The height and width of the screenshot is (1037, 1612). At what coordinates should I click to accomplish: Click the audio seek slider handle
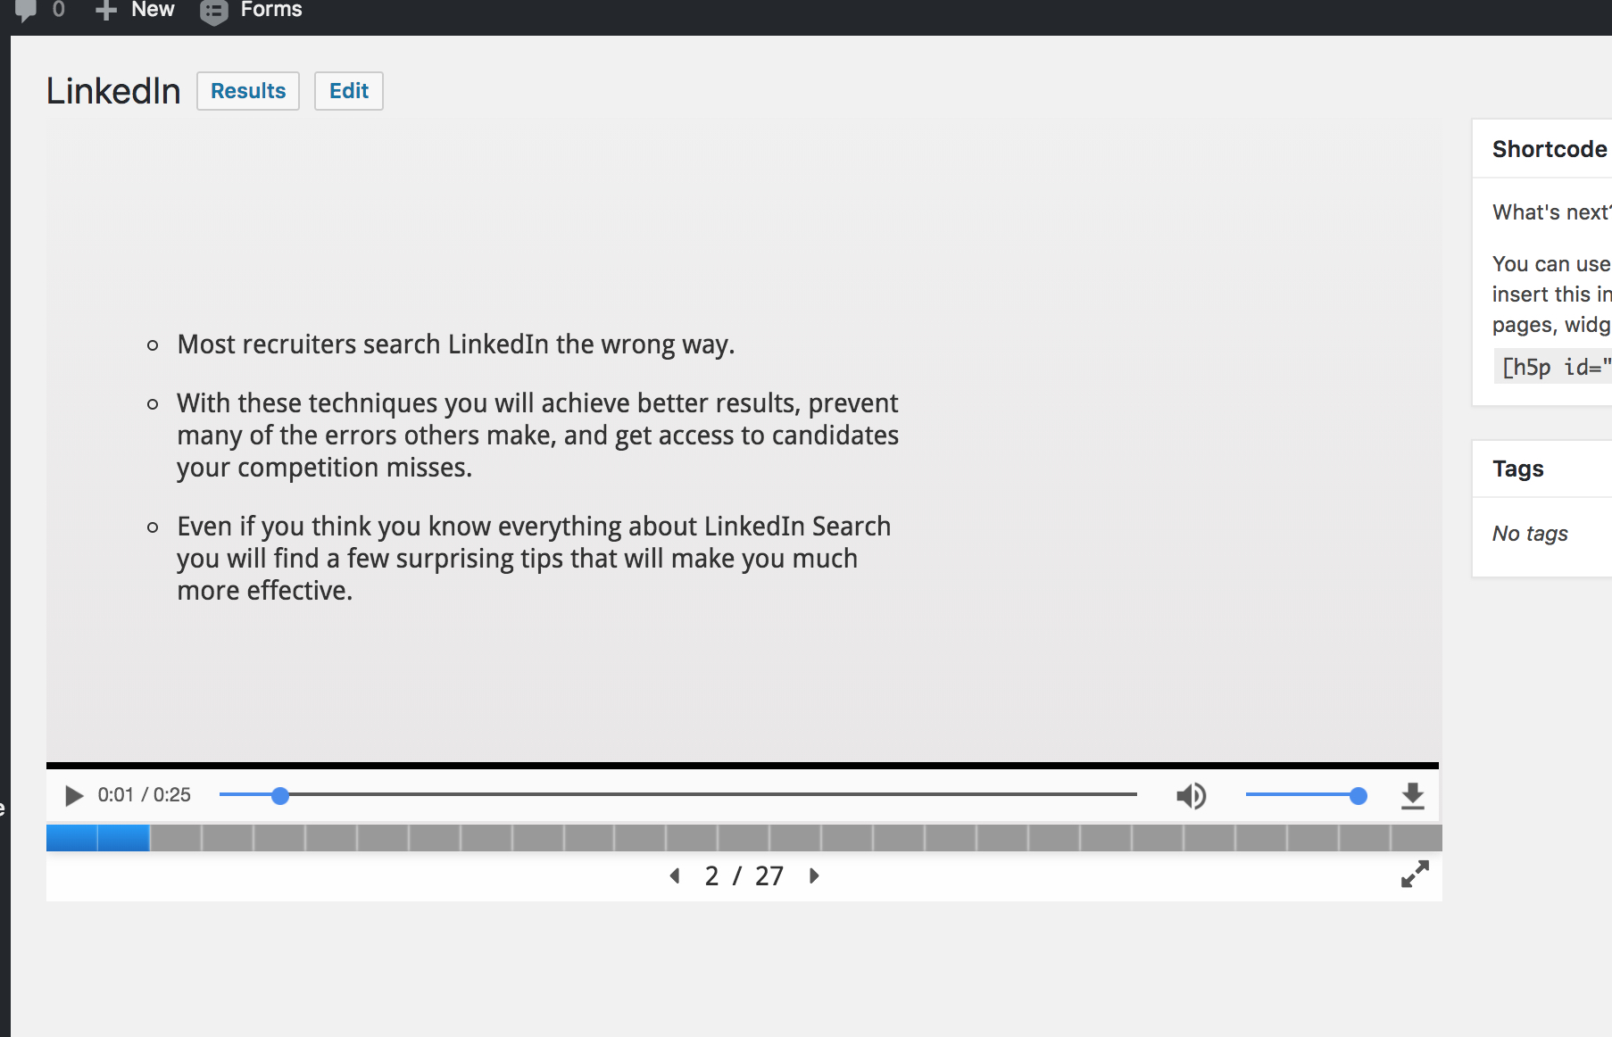[x=280, y=795]
